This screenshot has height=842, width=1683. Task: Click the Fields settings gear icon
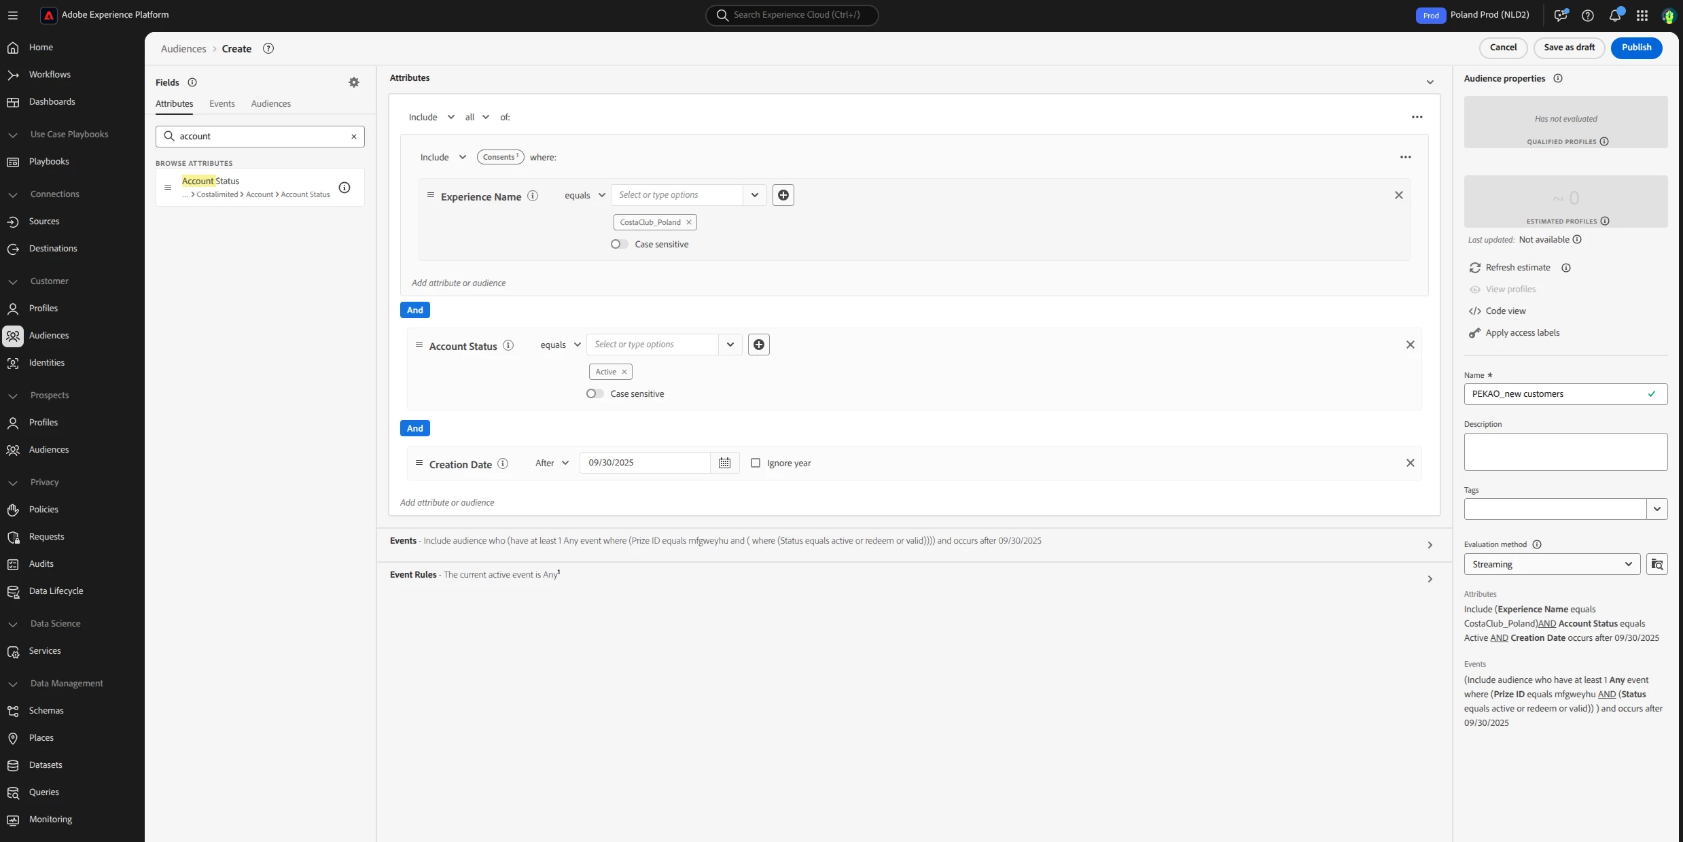(x=353, y=82)
